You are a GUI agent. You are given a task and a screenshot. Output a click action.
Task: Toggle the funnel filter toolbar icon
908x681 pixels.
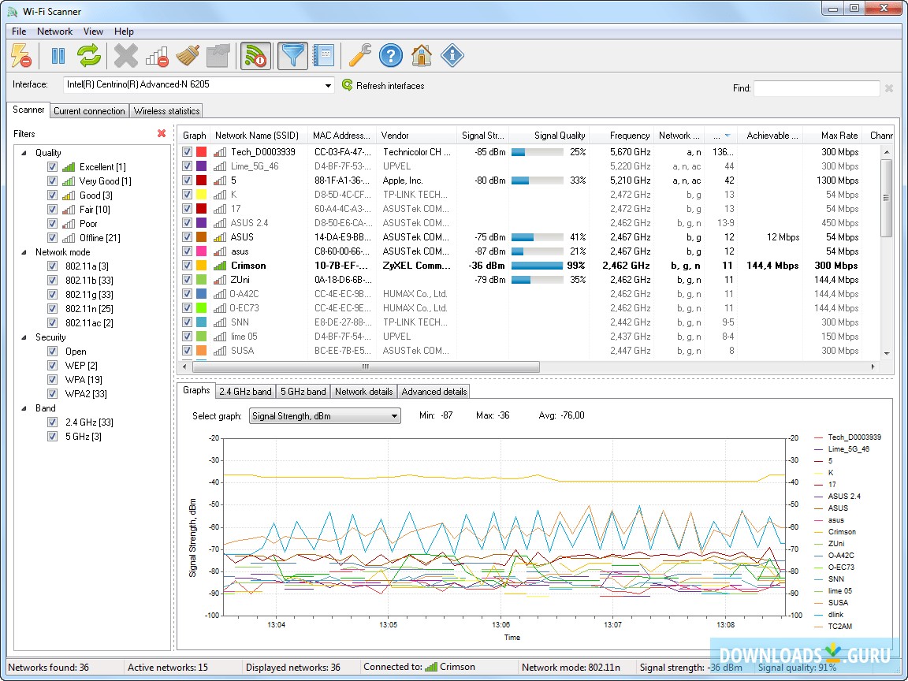(292, 56)
